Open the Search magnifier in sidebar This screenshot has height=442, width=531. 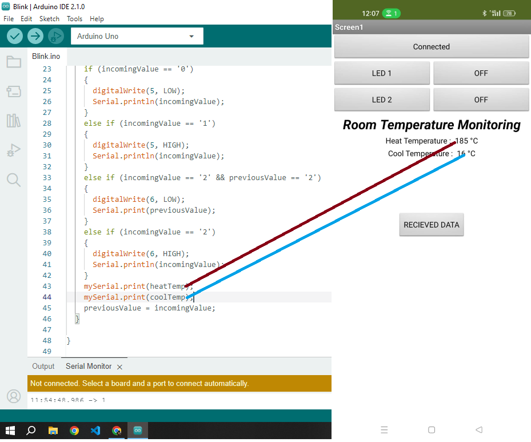coord(14,180)
